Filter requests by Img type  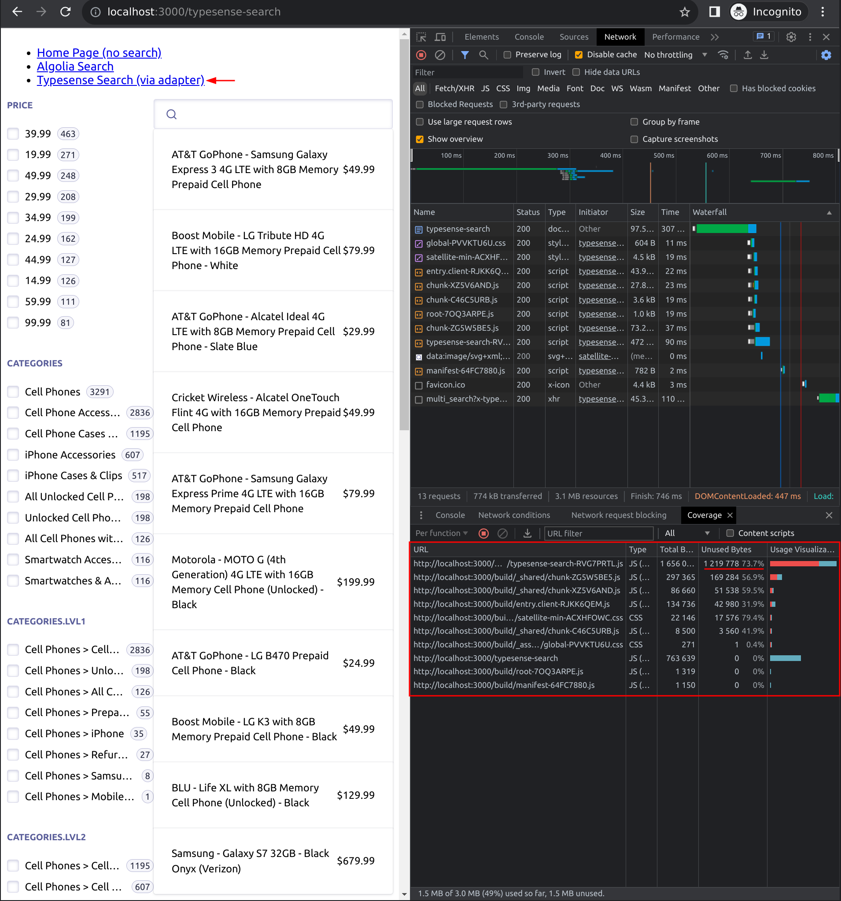coord(523,89)
